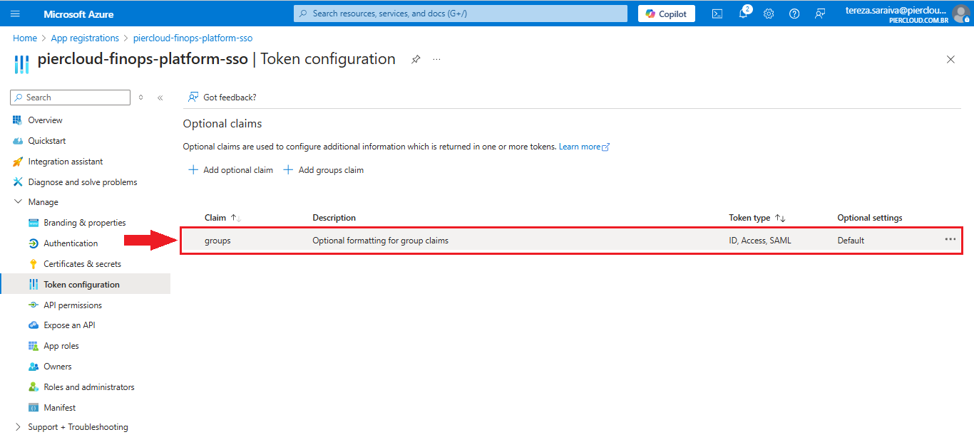The width and height of the screenshot is (974, 442).
Task: Click the feedback icon in top bar
Action: tap(820, 14)
